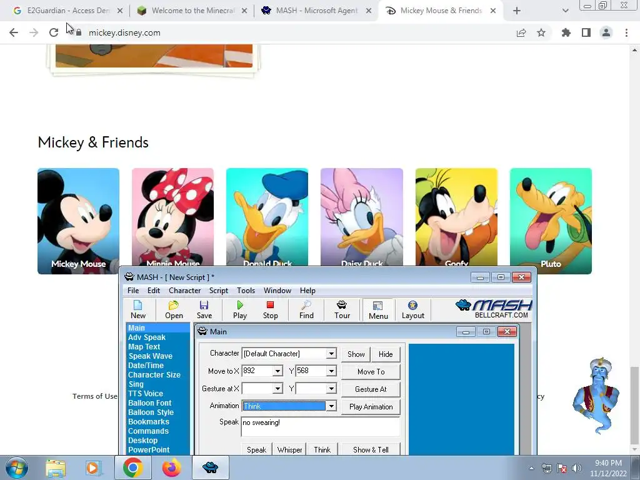Start the script with the Play icon

(x=240, y=309)
